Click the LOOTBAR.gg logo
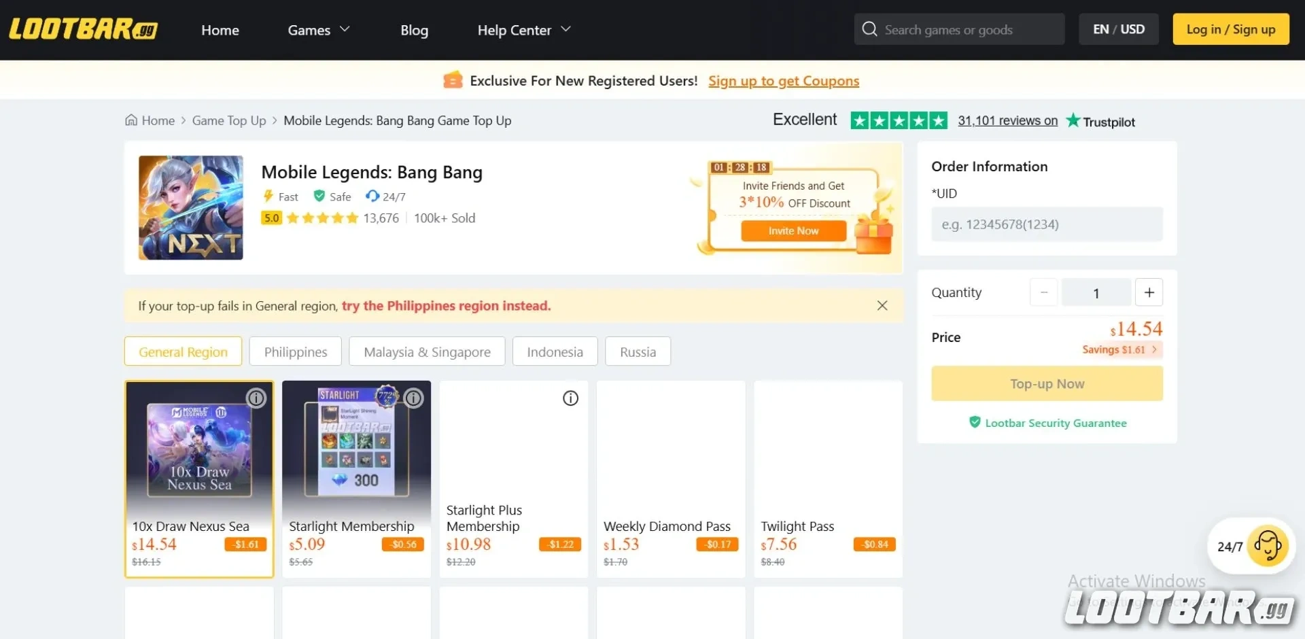The image size is (1305, 639). (x=83, y=29)
